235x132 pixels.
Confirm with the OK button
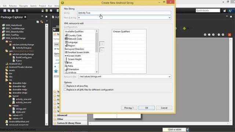147,108
